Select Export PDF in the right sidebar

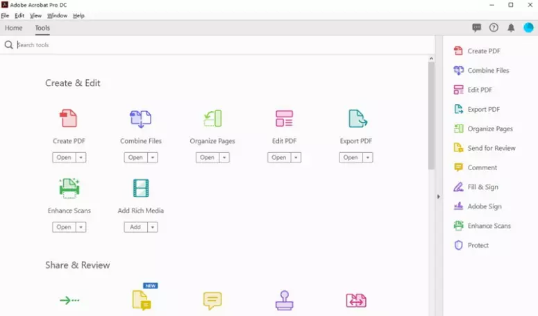click(477, 109)
